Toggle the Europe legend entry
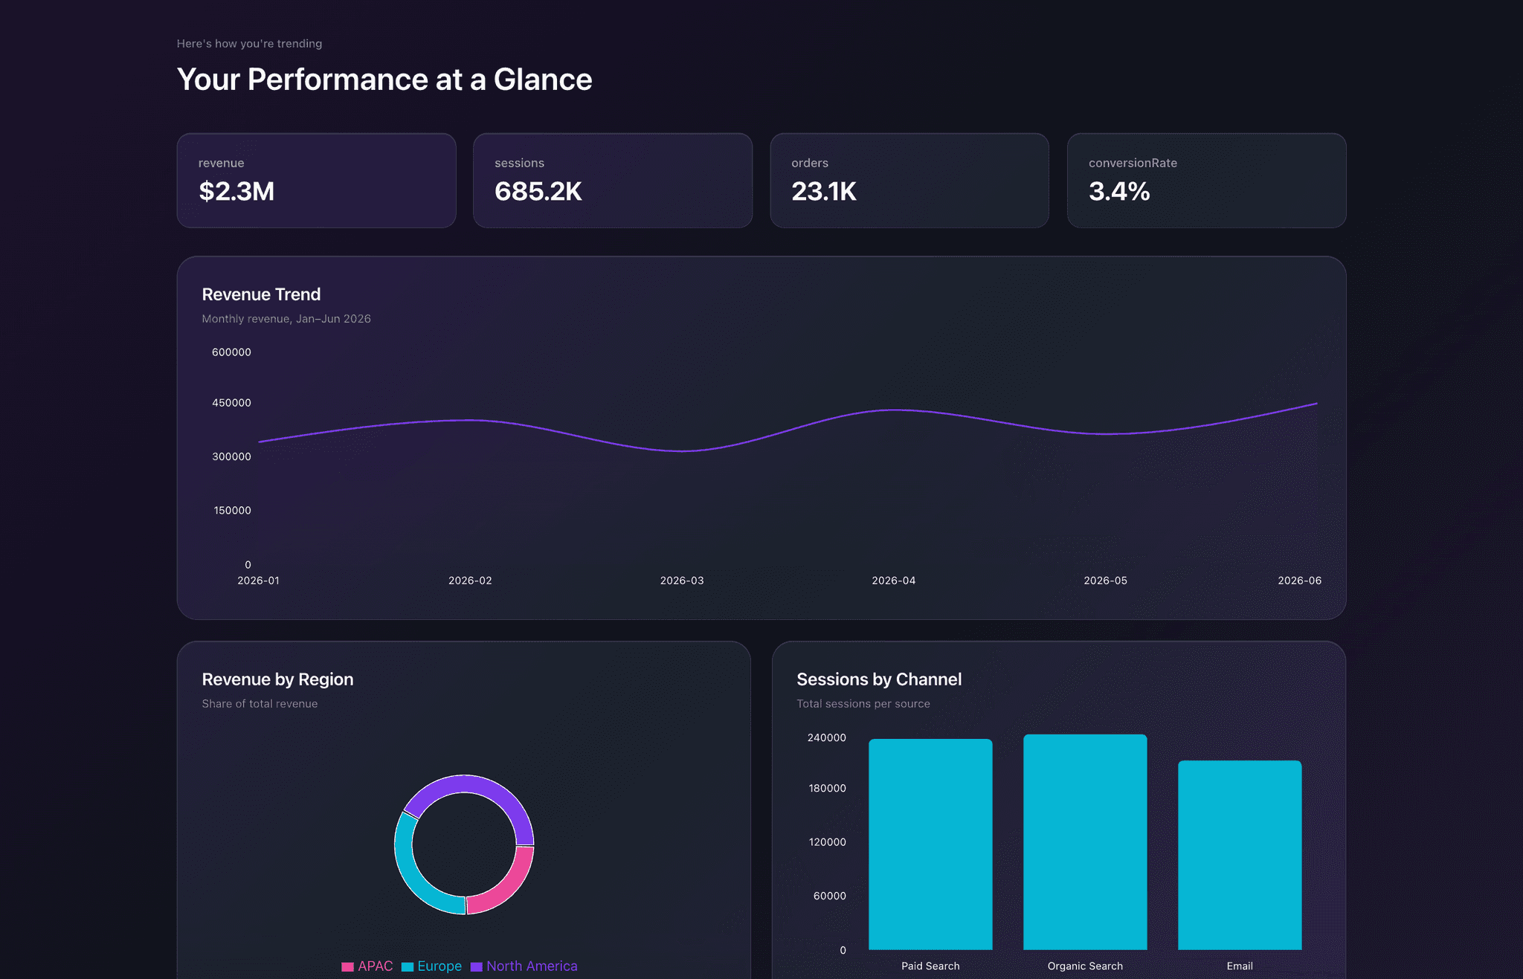This screenshot has width=1523, height=979. coord(439,966)
